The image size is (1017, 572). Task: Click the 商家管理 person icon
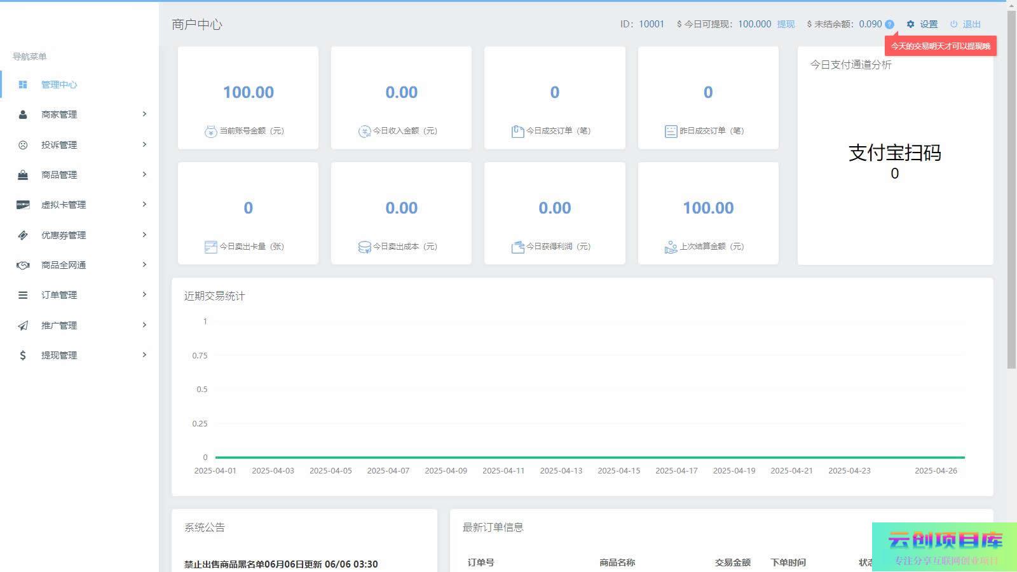tap(23, 114)
